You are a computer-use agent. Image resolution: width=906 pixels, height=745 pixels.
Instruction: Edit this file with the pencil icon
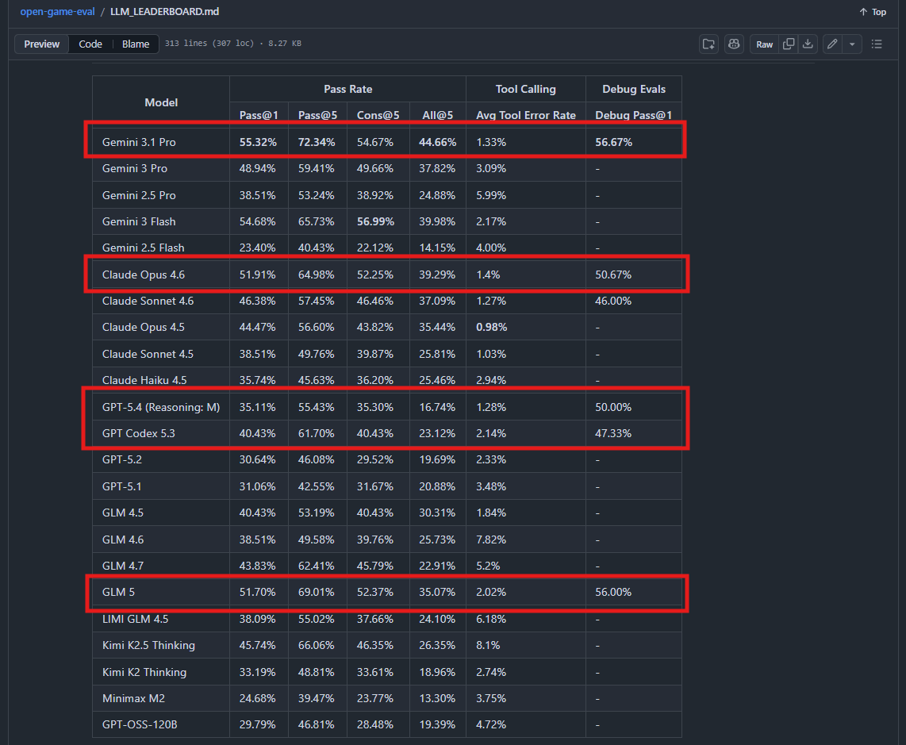[832, 44]
